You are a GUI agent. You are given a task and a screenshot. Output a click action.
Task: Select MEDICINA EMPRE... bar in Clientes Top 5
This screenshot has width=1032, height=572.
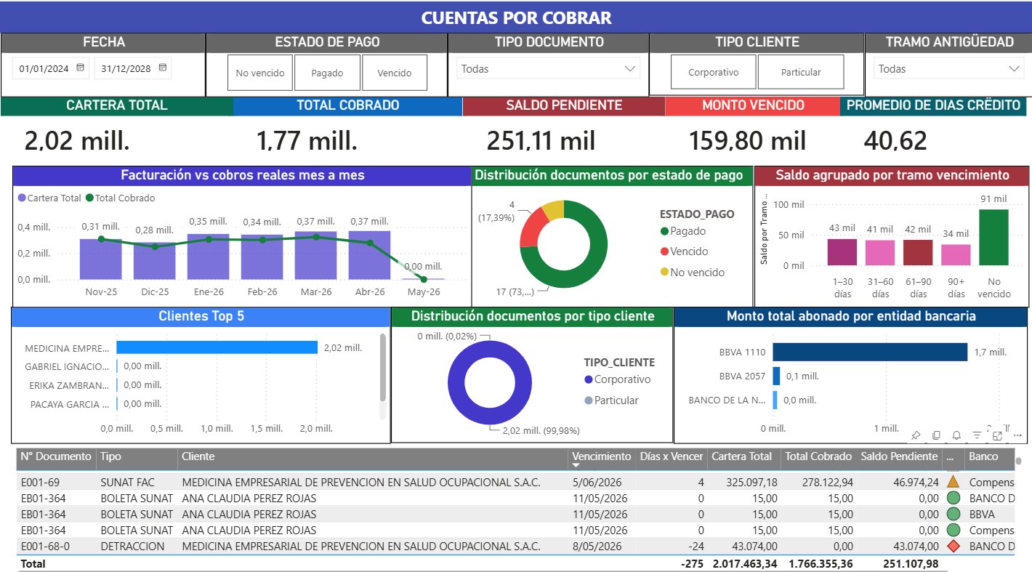pyautogui.click(x=217, y=347)
